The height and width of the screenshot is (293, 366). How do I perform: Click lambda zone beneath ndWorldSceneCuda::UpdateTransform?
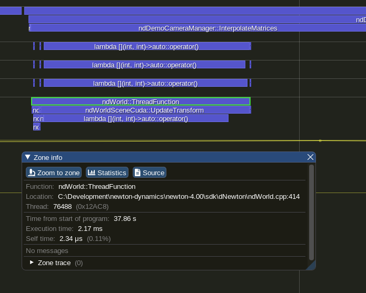click(136, 119)
